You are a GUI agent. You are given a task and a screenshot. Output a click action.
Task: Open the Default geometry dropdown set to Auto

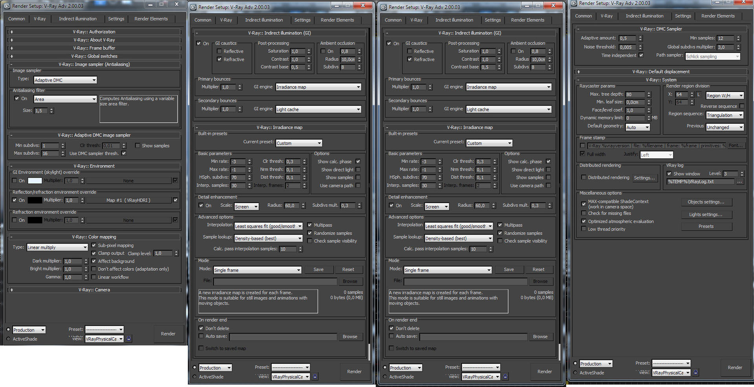click(x=638, y=127)
